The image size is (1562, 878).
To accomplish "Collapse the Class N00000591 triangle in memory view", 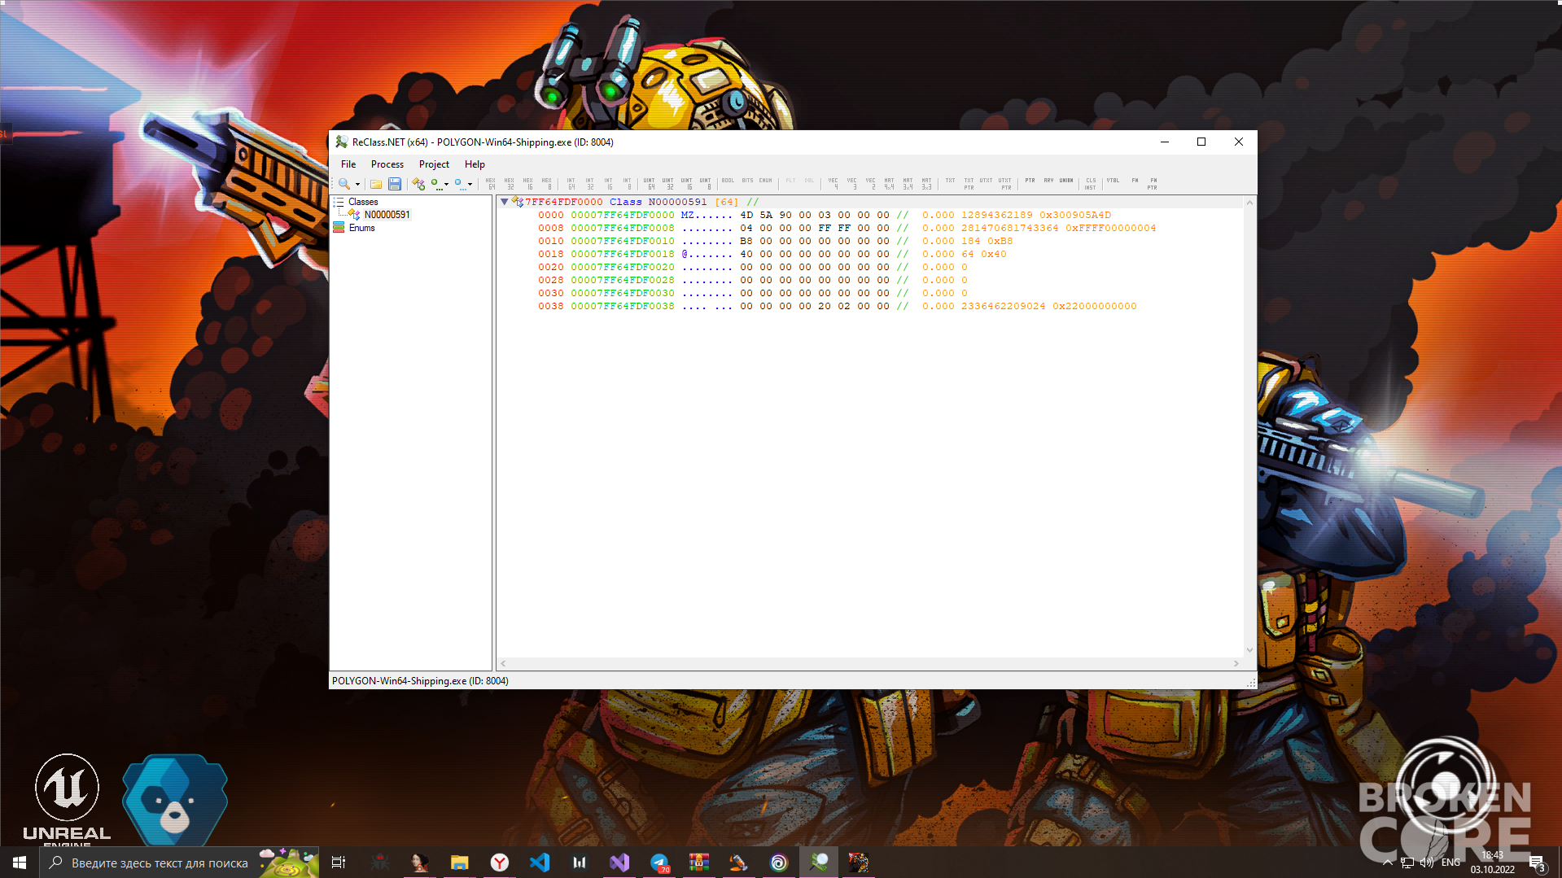I will pyautogui.click(x=505, y=202).
